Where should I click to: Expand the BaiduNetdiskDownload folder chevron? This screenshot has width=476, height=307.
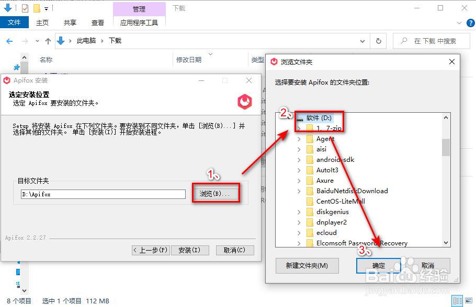299,191
